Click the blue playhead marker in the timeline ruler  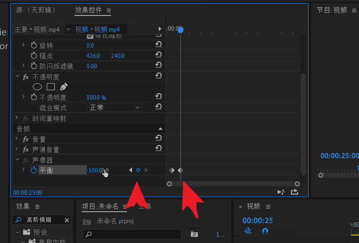click(180, 30)
